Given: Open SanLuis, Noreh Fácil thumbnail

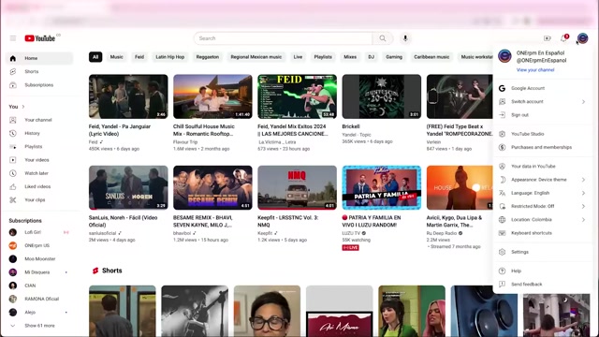Looking at the screenshot, I should (128, 187).
